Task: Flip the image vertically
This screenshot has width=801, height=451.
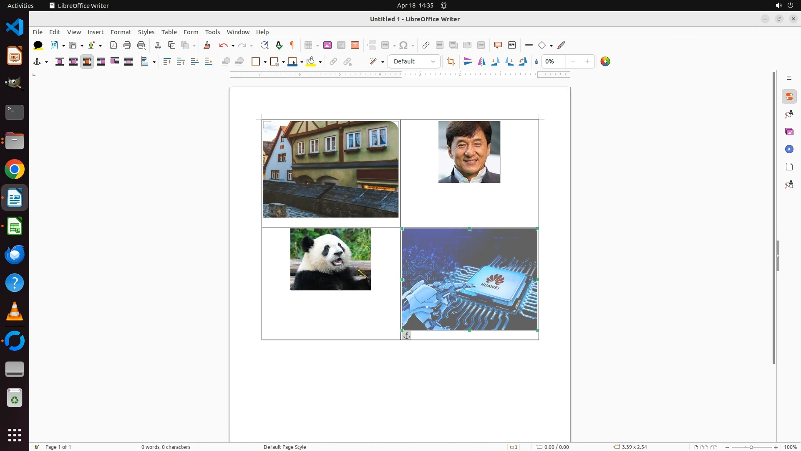Action: coord(468,61)
